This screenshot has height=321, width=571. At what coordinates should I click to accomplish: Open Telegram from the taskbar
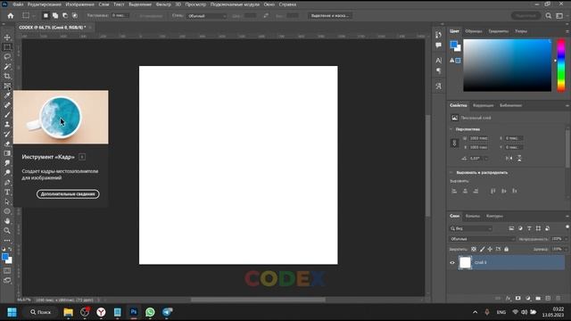tap(167, 312)
